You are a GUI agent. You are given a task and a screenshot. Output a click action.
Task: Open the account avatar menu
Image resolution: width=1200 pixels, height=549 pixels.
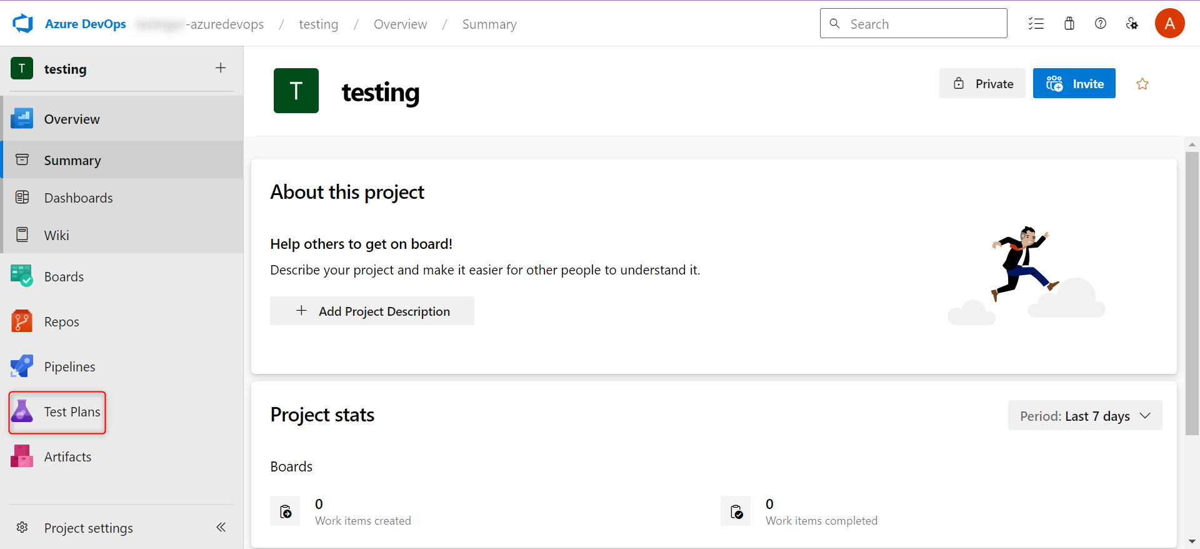tap(1169, 24)
